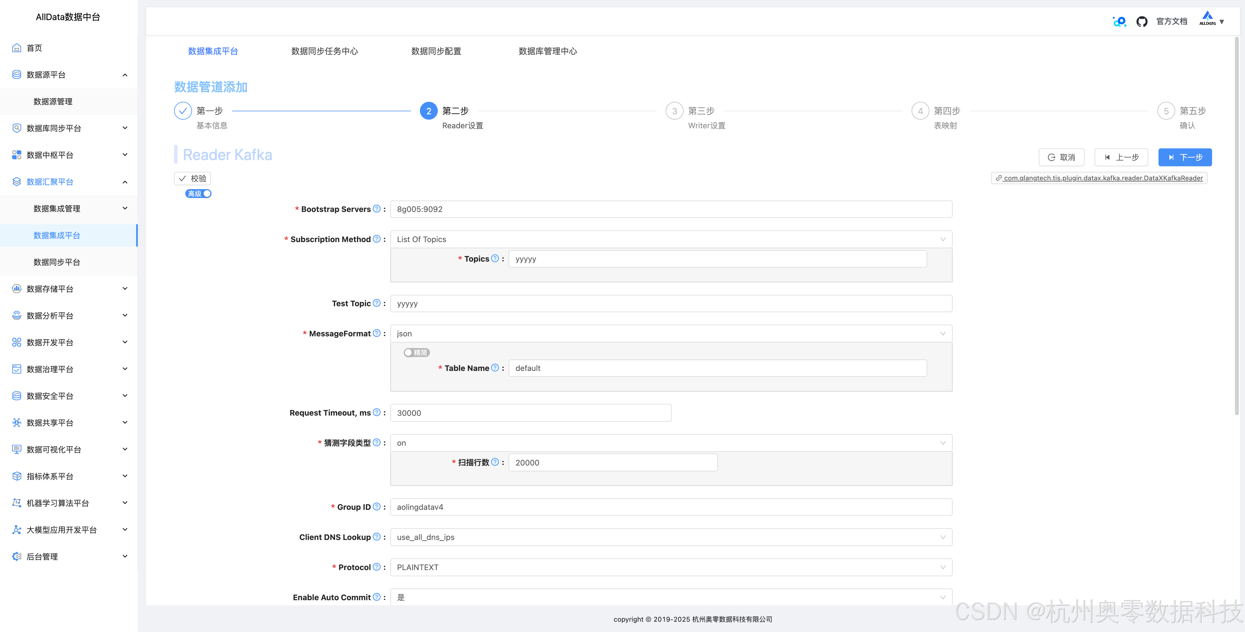This screenshot has width=1245, height=632.
Task: Open the Protocol dropdown
Action: point(671,567)
